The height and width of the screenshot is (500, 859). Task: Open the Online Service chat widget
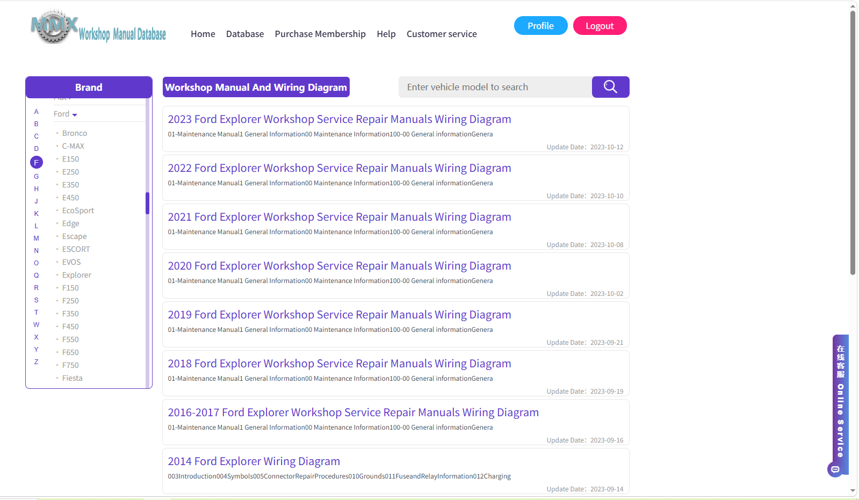point(840,405)
